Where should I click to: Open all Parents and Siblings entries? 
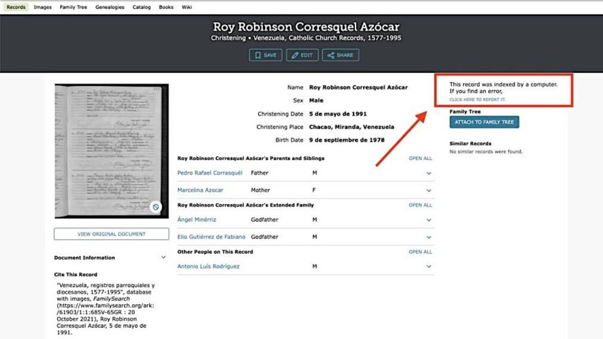420,159
